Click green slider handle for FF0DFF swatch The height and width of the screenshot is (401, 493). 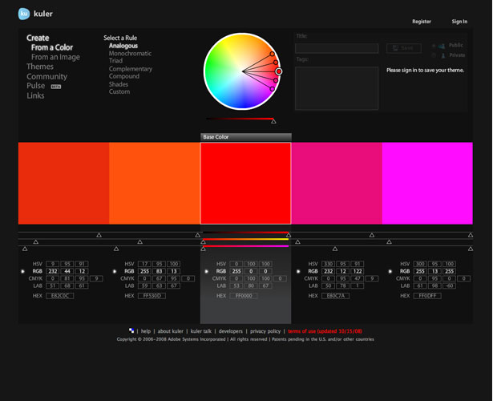390,241
